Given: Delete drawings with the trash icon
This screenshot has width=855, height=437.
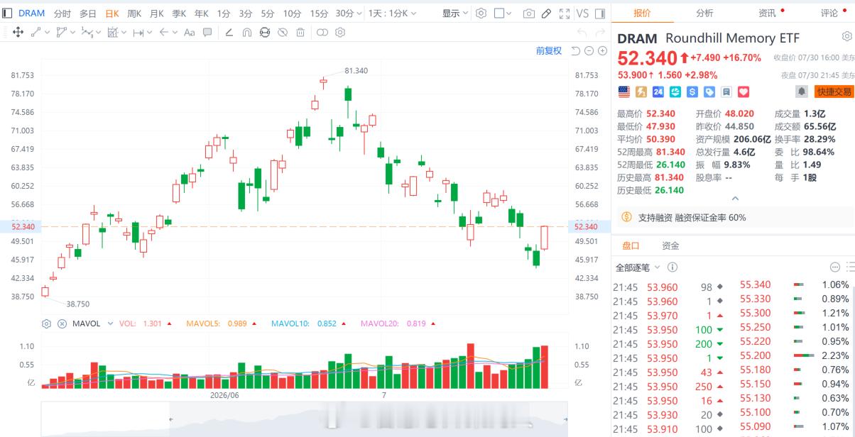Looking at the screenshot, I should [x=300, y=32].
